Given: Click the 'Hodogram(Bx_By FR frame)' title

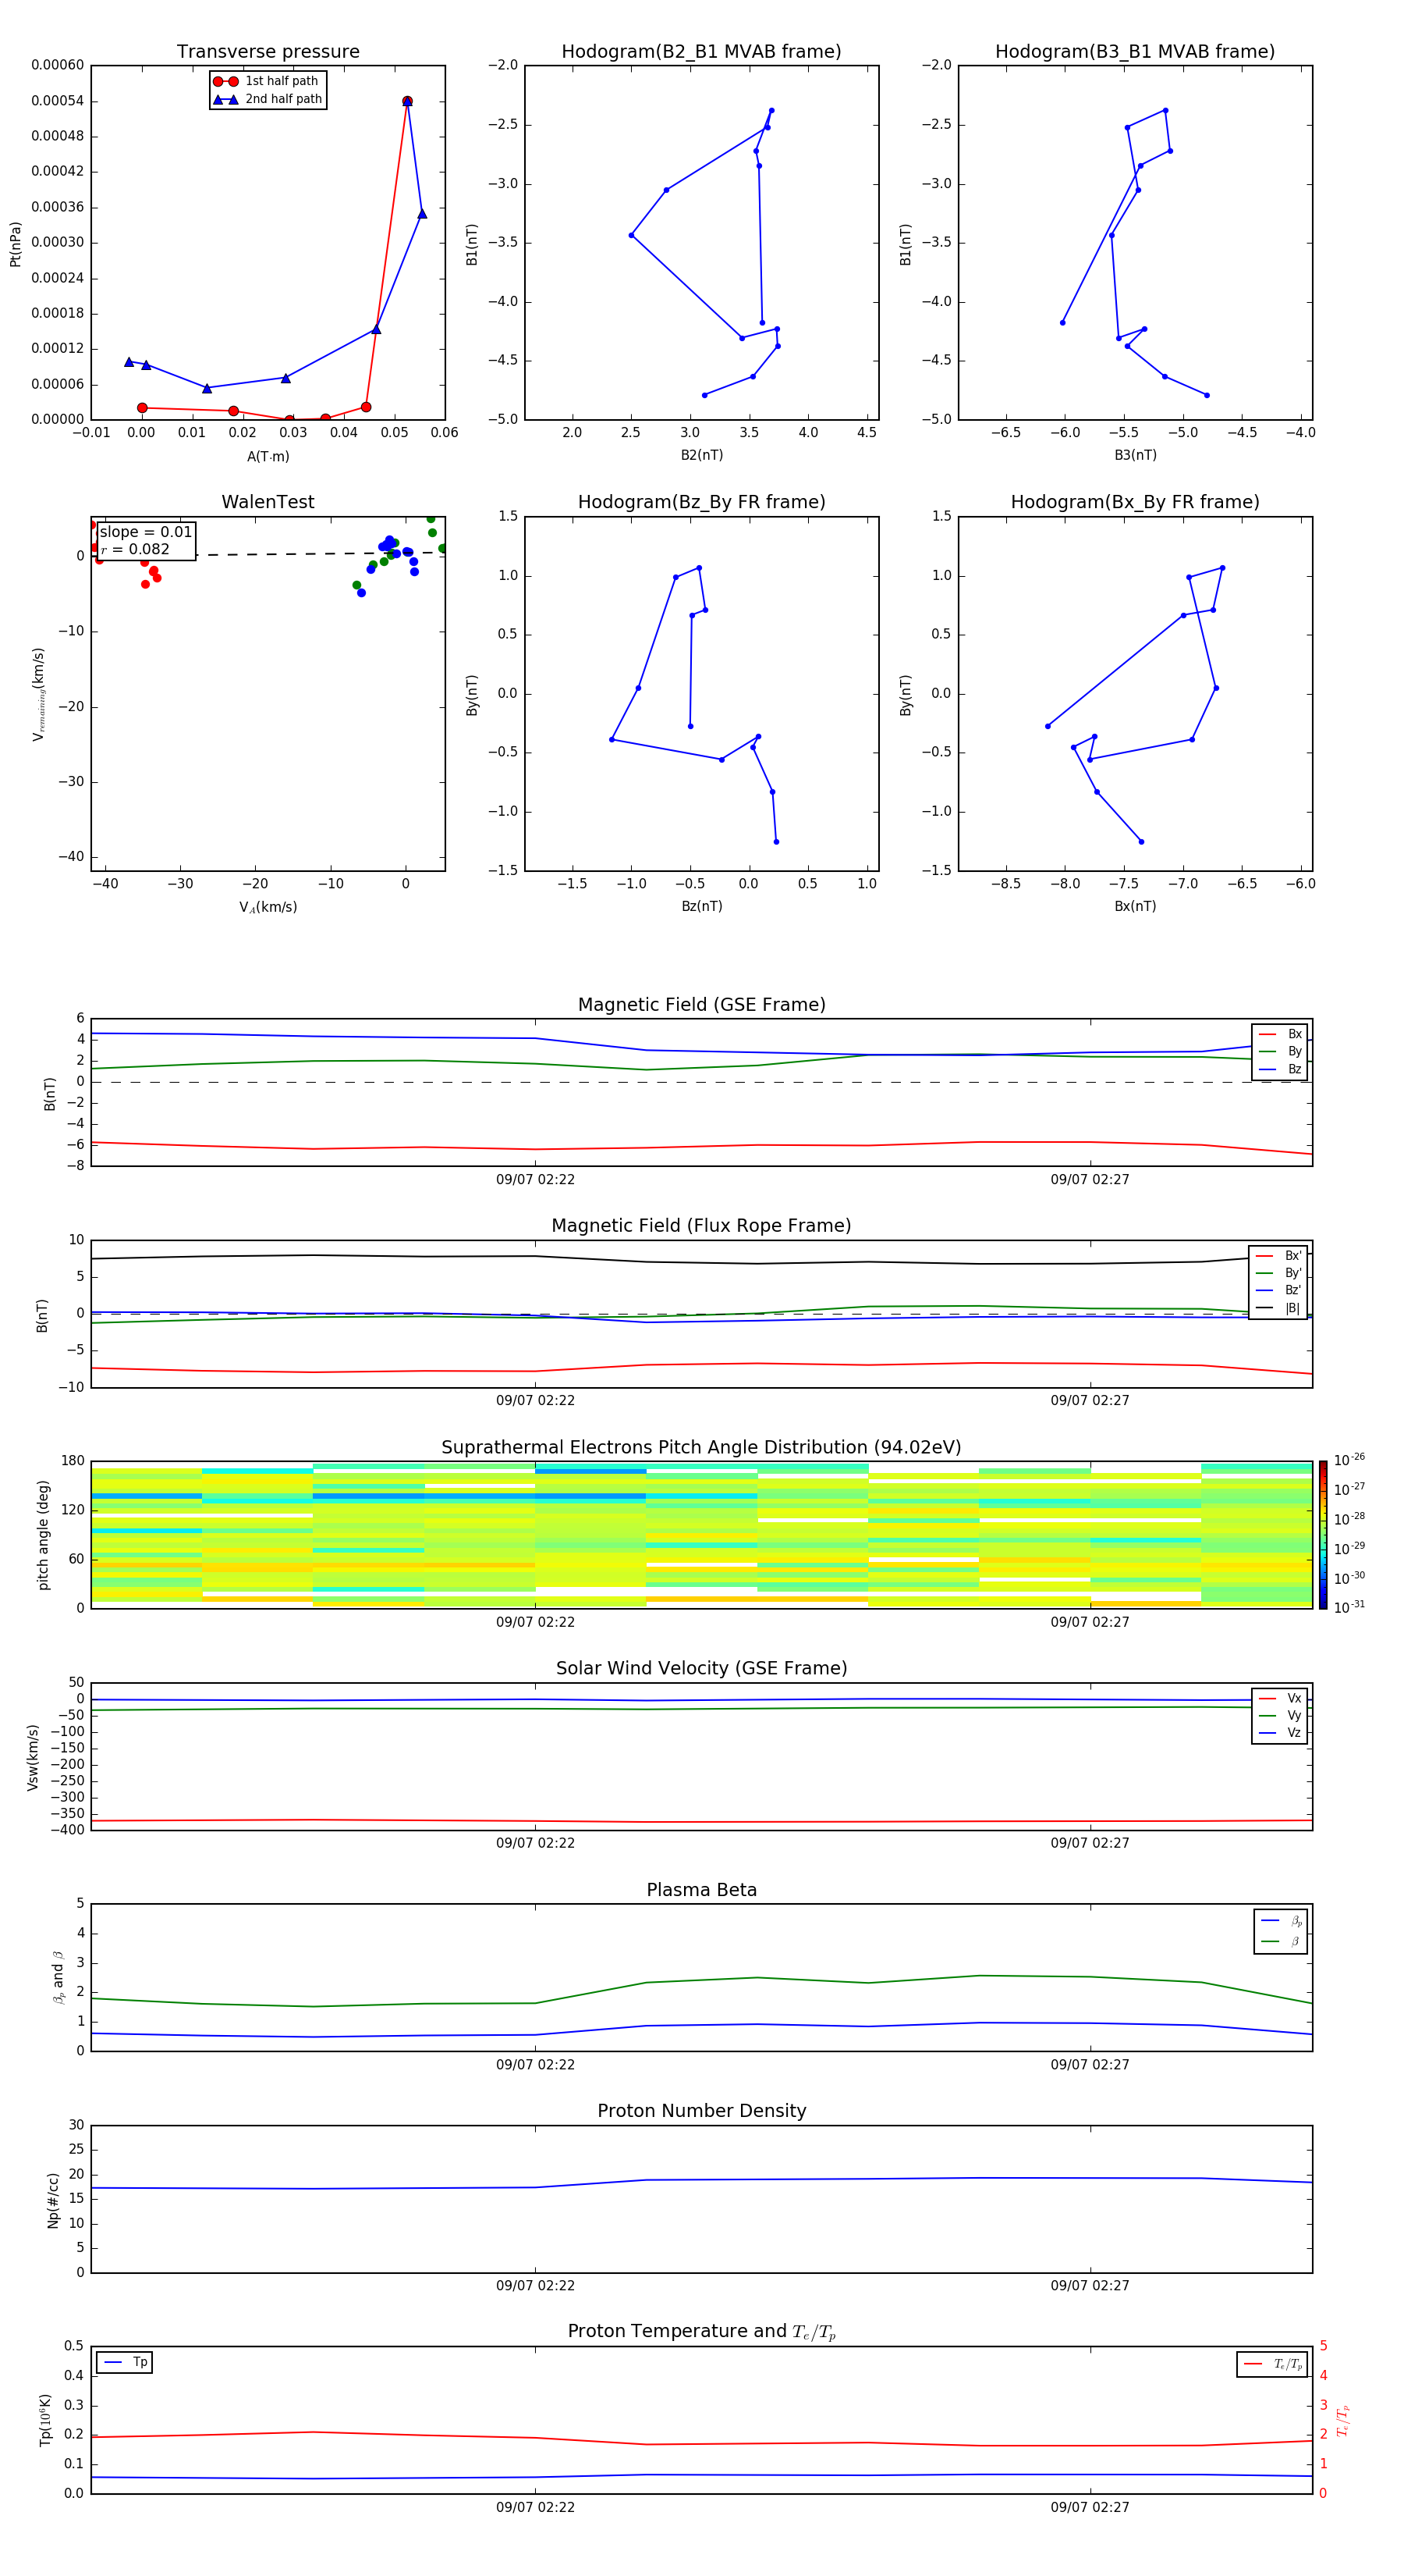Looking at the screenshot, I should point(1135,502).
